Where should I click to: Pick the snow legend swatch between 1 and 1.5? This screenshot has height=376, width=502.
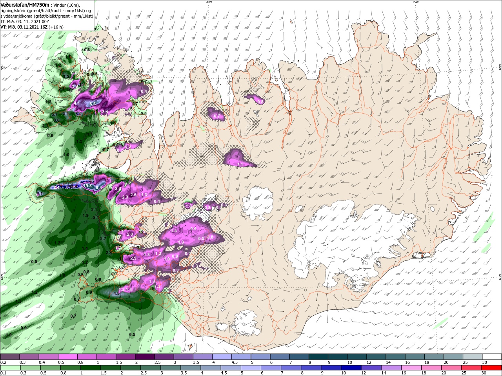click(x=106, y=357)
